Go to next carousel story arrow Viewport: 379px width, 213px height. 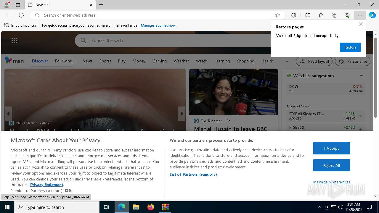pyautogui.click(x=182, y=114)
